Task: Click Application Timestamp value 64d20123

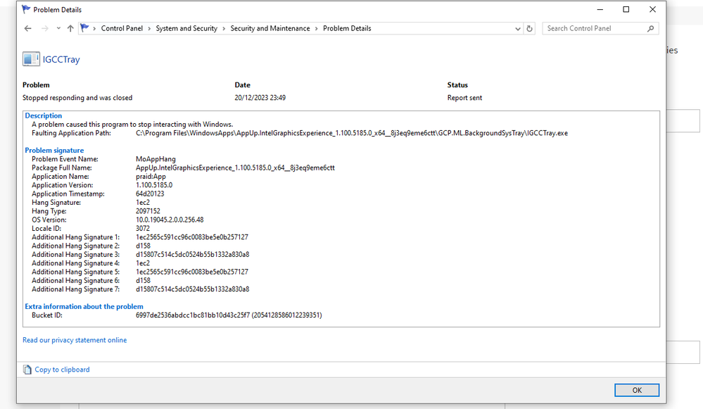Action: pyautogui.click(x=150, y=194)
